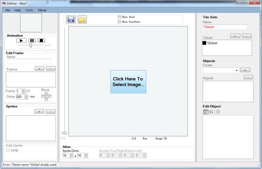
Task: Open file with yellow folder icon
Action: (82, 20)
